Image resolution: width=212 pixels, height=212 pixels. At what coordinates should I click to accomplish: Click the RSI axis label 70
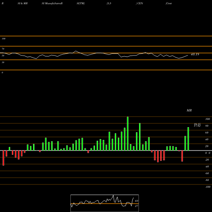point(3,49)
